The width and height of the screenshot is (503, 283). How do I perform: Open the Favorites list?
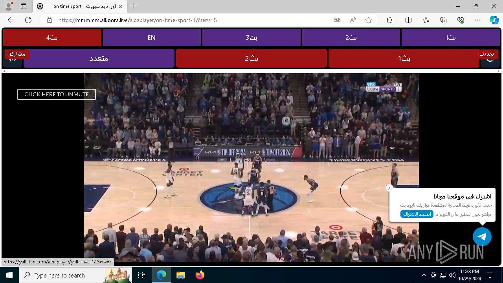[x=426, y=20]
